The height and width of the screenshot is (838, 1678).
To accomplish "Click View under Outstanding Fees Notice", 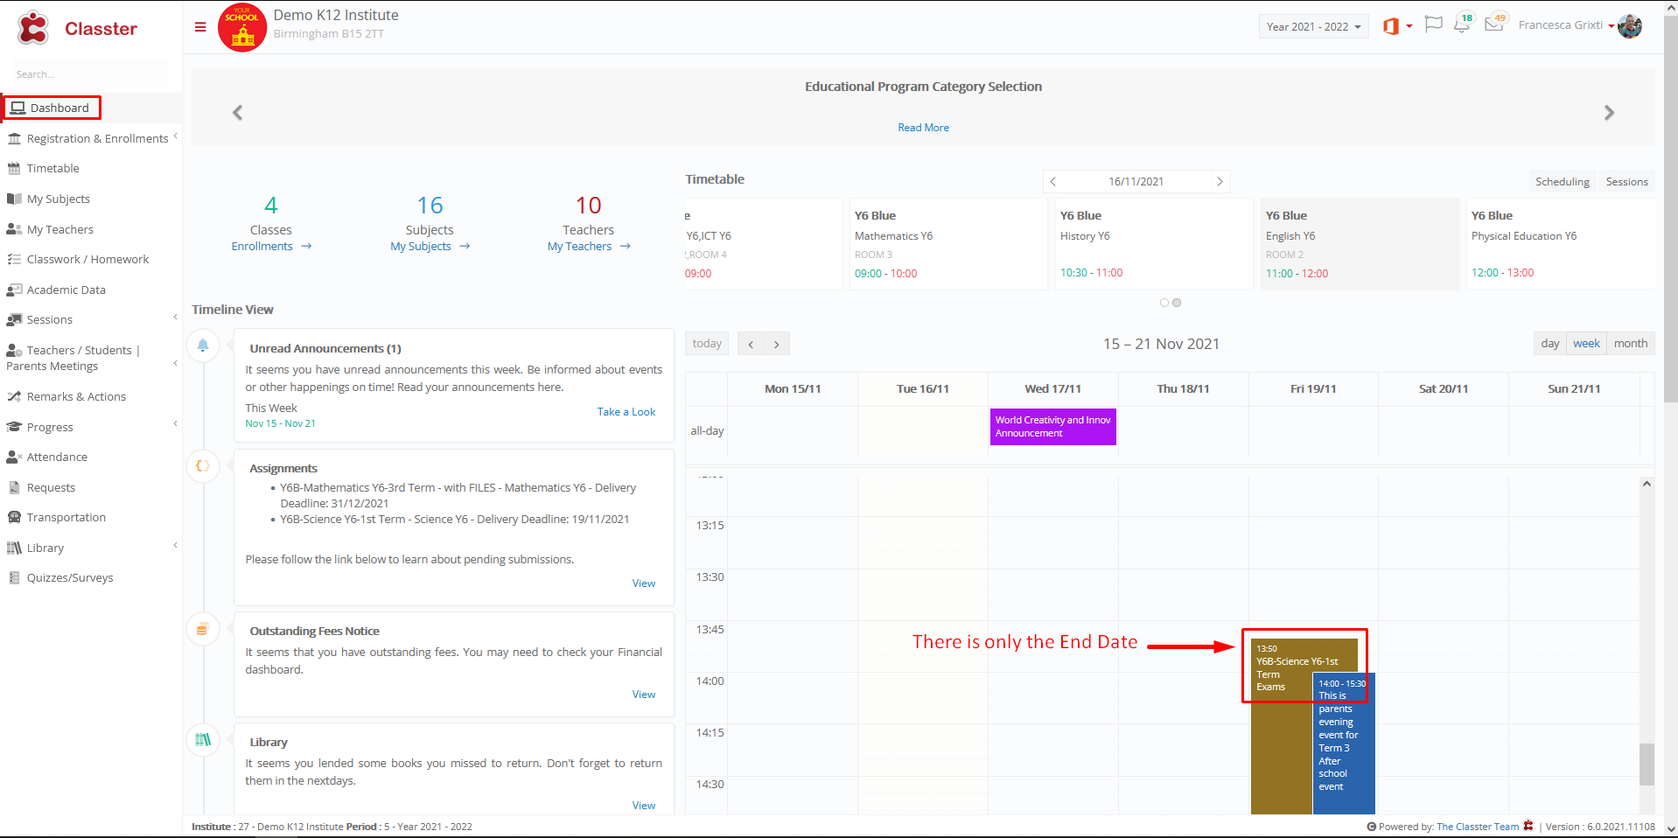I will coord(644,695).
